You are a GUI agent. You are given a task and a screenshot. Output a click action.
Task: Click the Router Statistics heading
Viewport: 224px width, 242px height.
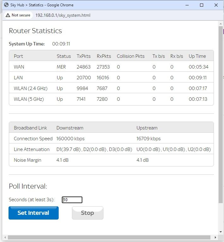[35, 31]
